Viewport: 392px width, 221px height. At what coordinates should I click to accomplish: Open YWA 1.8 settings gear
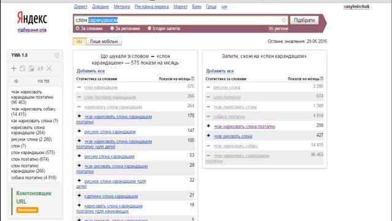tap(57, 55)
